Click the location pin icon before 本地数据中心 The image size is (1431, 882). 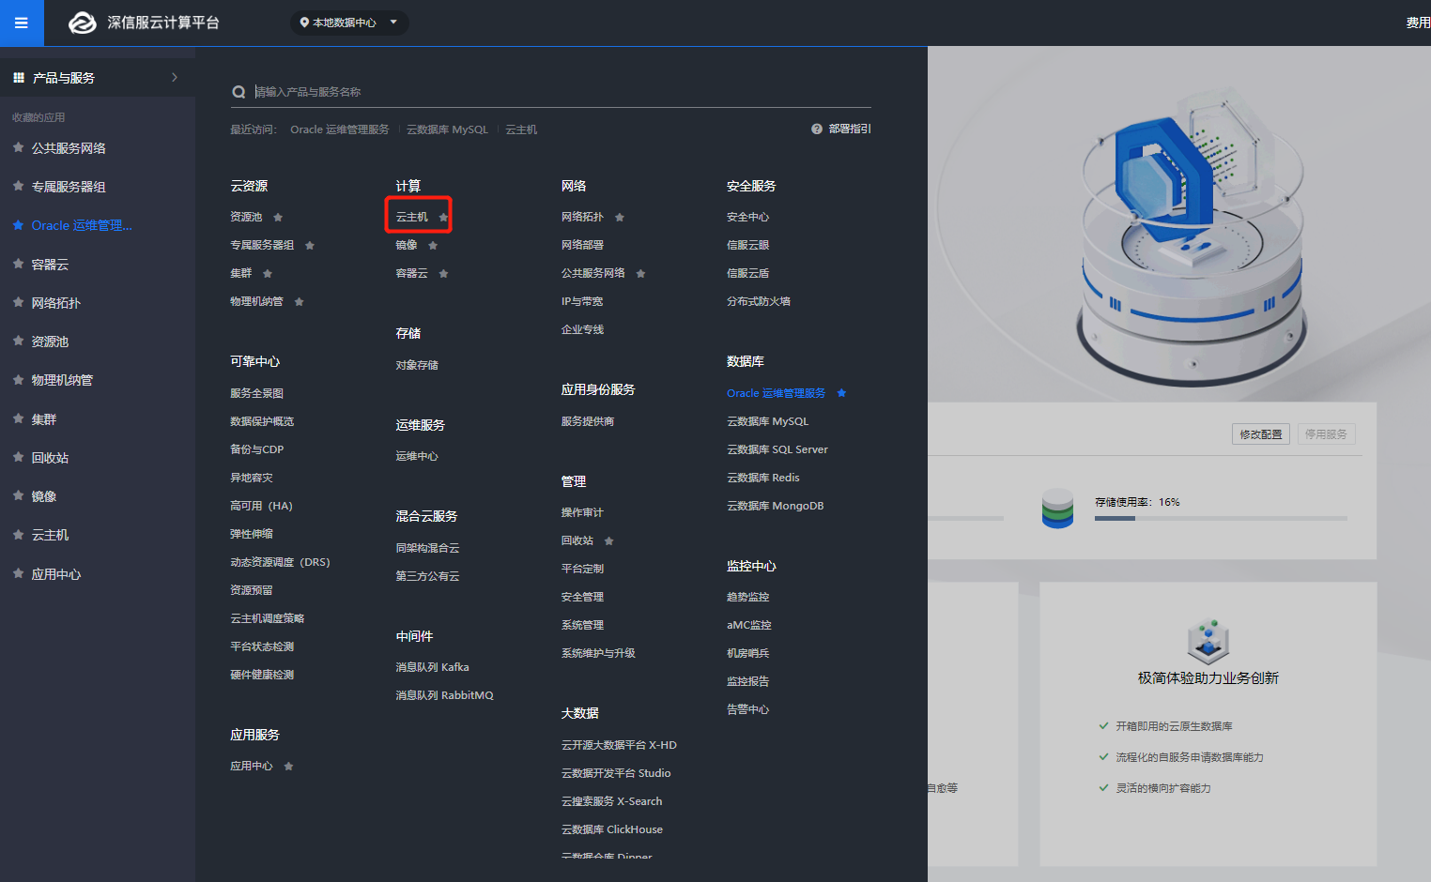(x=302, y=23)
